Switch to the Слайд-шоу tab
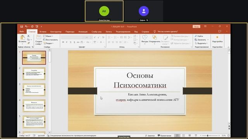This screenshot has height=139, width=248. pos(96,32)
